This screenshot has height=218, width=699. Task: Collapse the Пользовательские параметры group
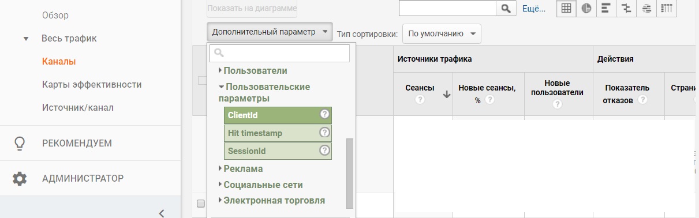264,92
